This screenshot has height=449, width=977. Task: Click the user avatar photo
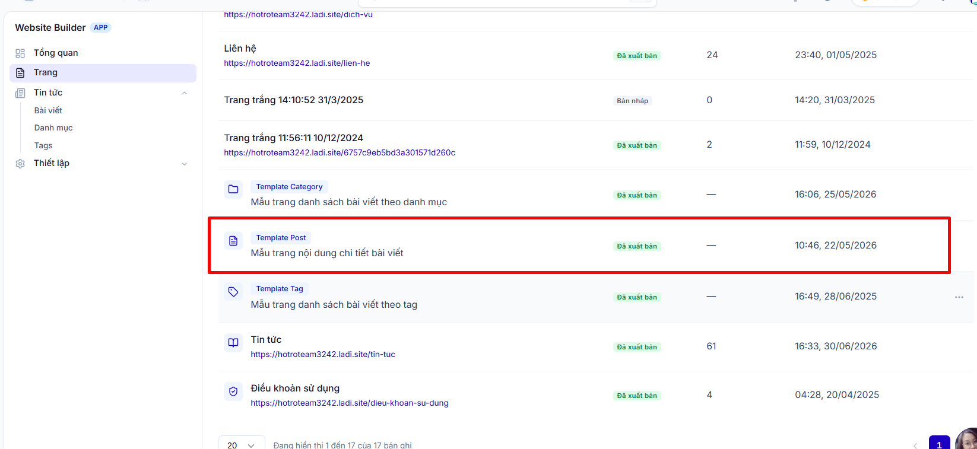(x=966, y=439)
